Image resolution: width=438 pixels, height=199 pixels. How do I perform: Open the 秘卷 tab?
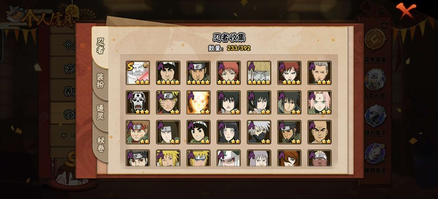coord(101,144)
